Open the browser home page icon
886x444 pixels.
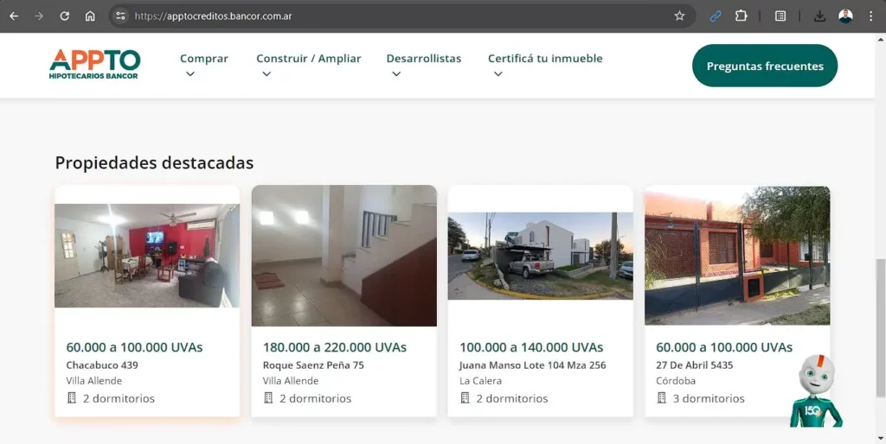(x=90, y=16)
